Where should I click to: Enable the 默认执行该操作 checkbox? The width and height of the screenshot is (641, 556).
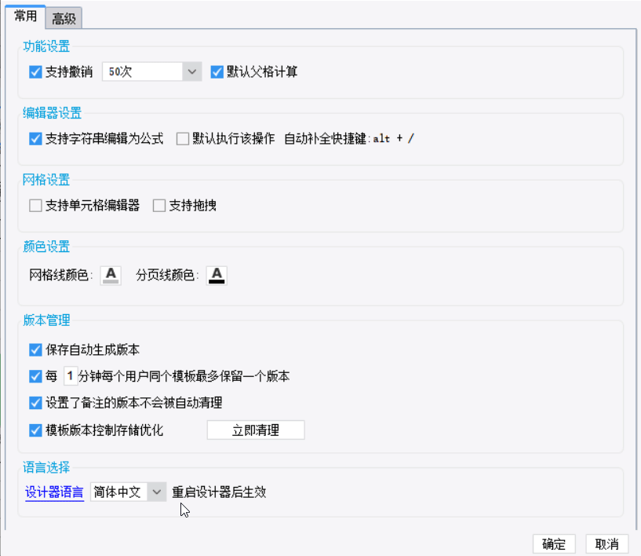coord(182,139)
